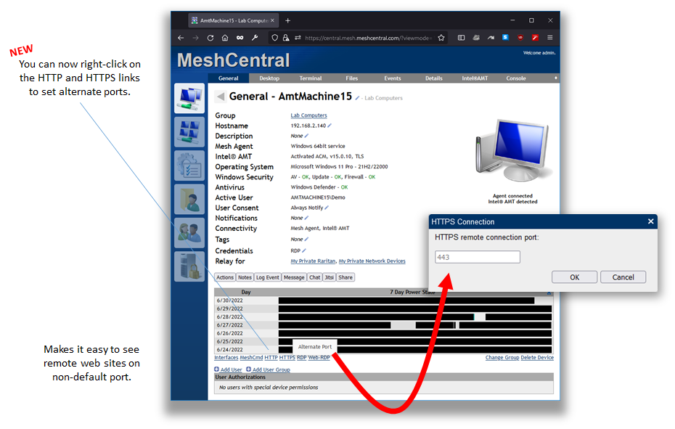
Task: Click the blue S extension icon
Action: (x=505, y=38)
